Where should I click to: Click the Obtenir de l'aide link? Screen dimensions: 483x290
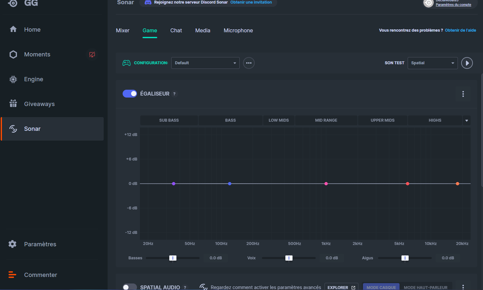(460, 30)
